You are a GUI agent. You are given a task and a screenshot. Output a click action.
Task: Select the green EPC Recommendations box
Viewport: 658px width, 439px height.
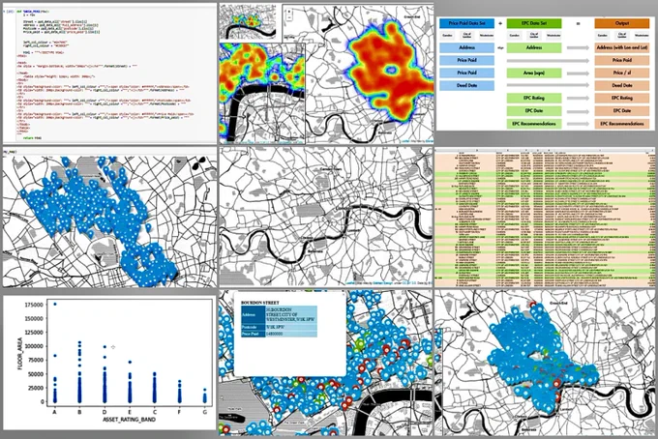534,124
